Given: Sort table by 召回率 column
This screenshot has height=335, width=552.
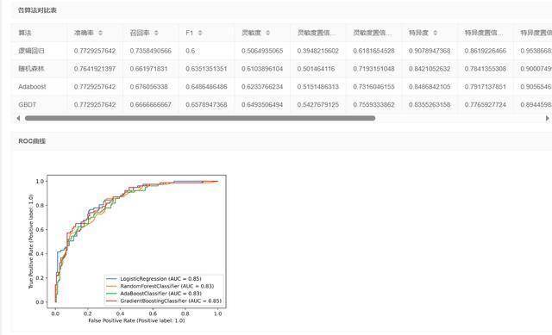Looking at the screenshot, I should pos(156,33).
